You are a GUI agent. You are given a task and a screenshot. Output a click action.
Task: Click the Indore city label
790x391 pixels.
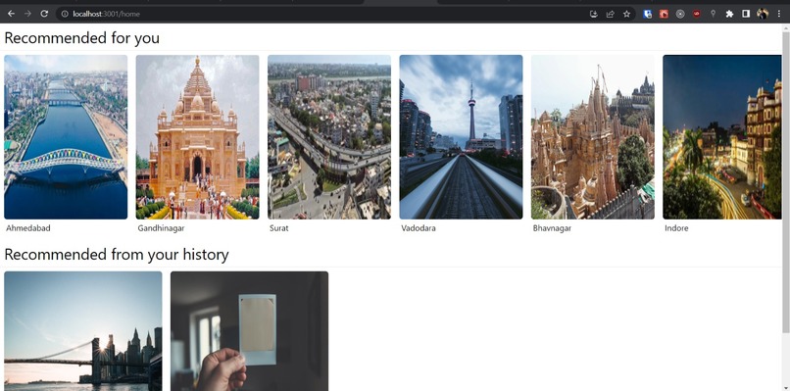[x=676, y=228]
